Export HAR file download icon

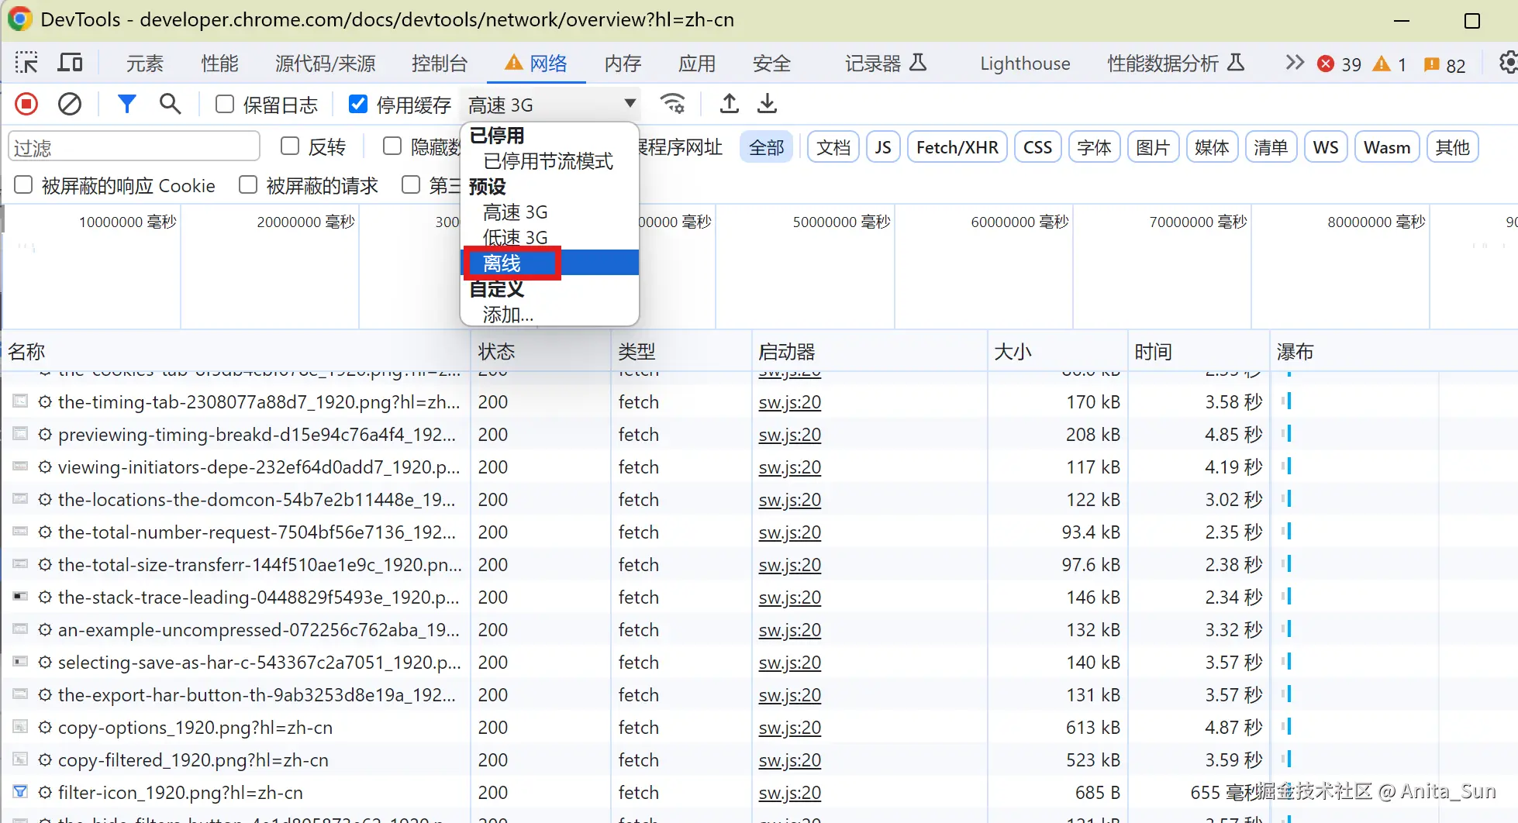click(767, 104)
